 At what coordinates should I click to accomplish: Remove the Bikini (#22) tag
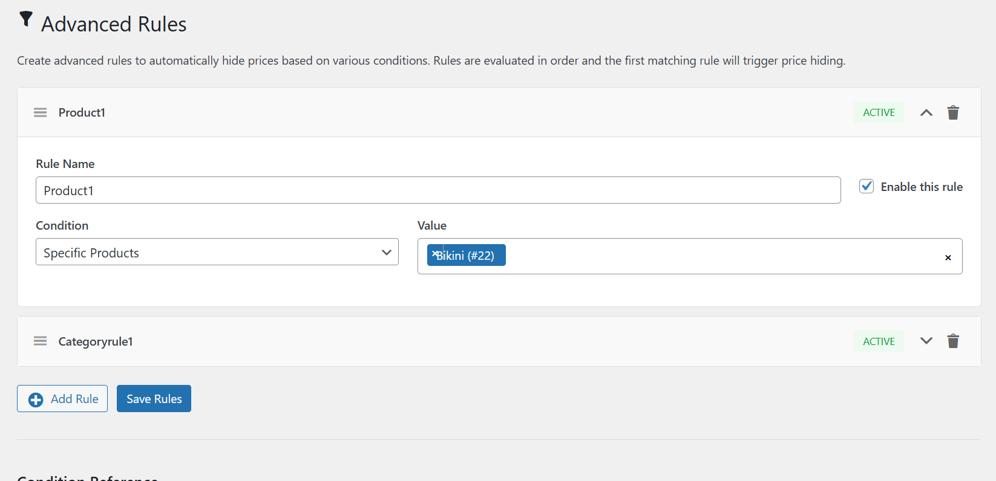point(434,254)
